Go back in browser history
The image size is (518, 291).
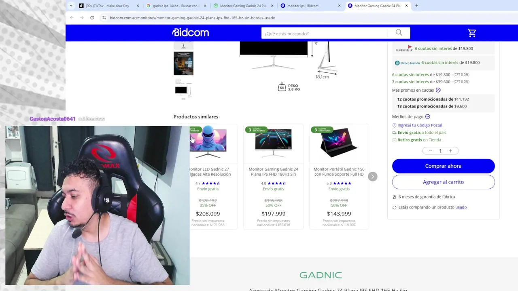[72, 18]
